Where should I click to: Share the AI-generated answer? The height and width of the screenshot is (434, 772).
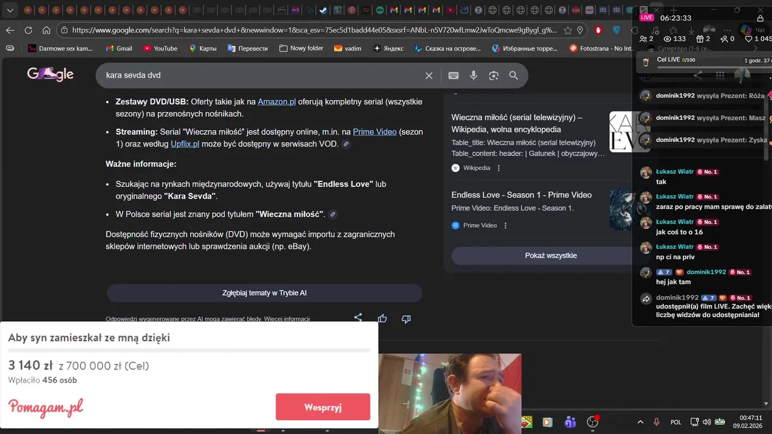(358, 318)
